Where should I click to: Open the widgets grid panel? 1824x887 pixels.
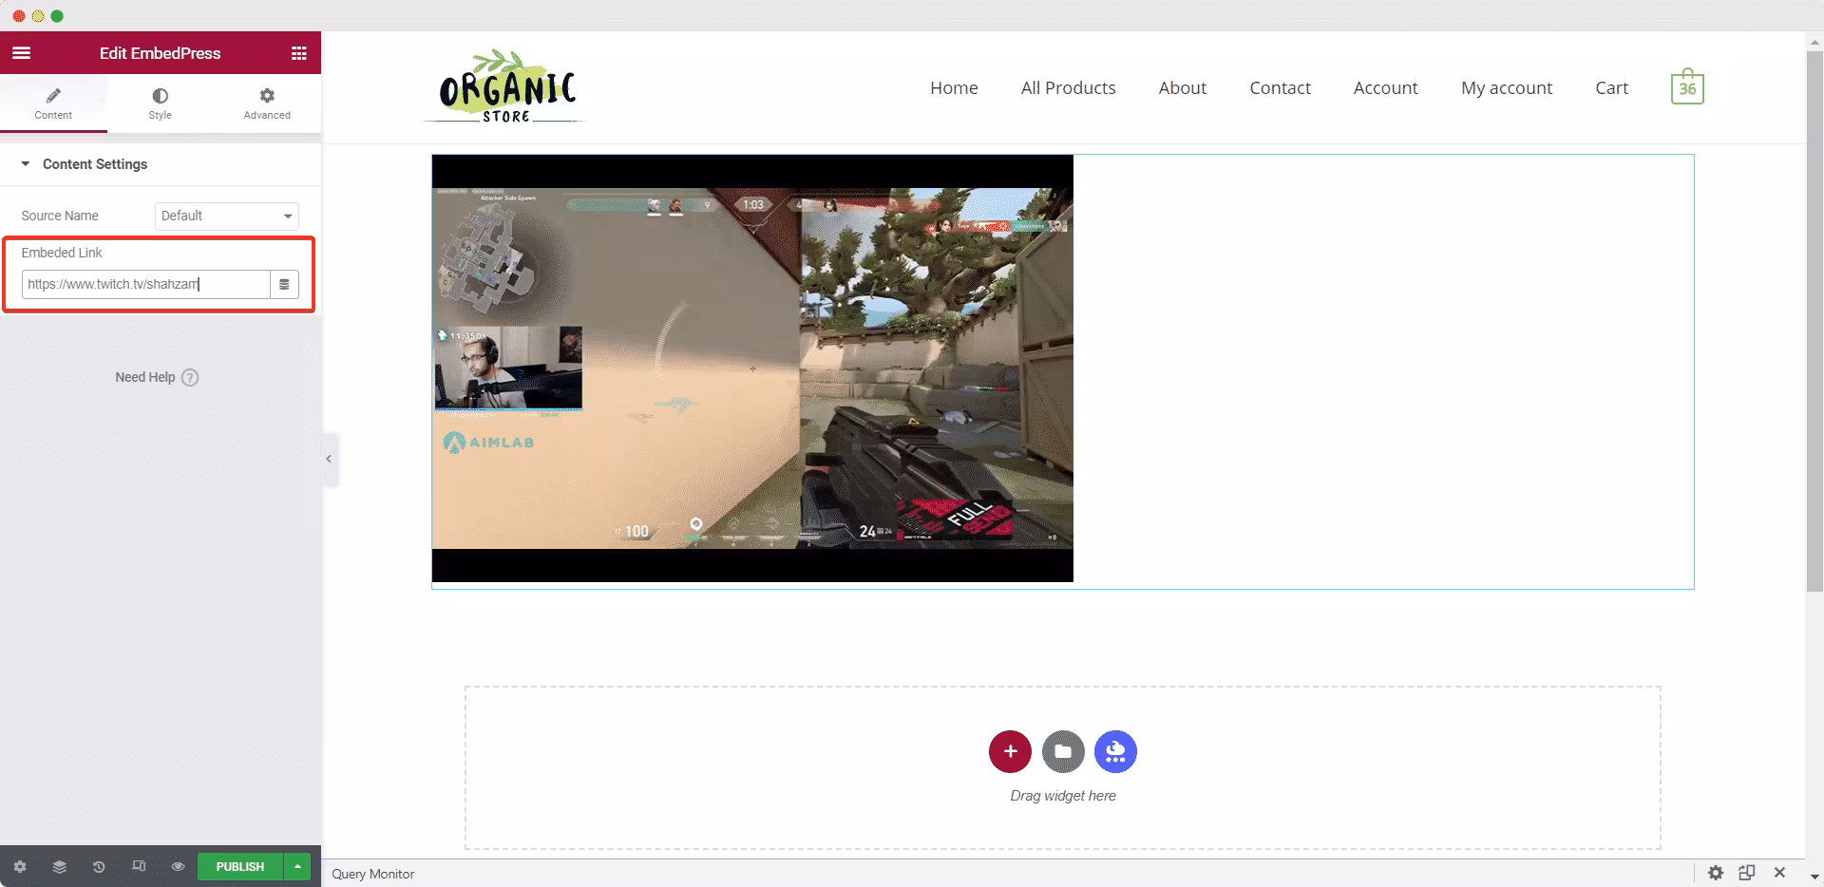[x=298, y=53]
